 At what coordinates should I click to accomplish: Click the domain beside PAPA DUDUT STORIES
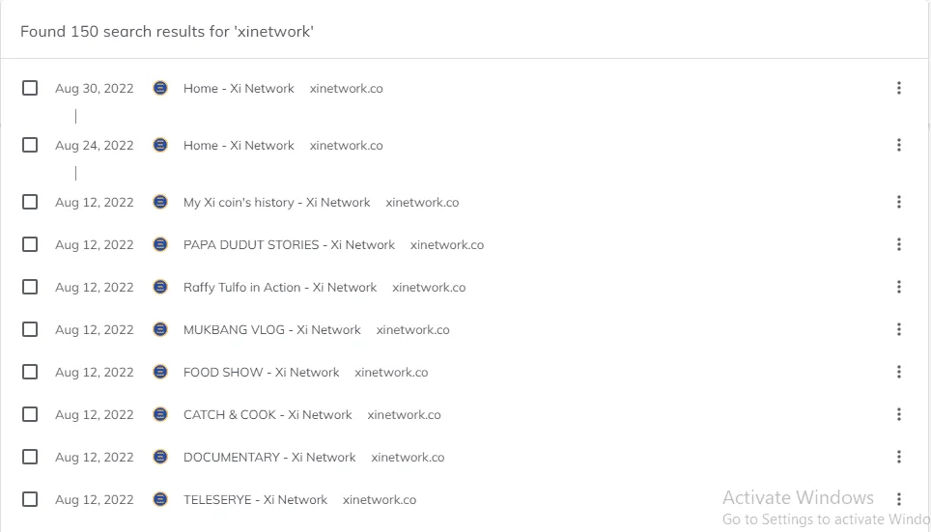click(447, 244)
